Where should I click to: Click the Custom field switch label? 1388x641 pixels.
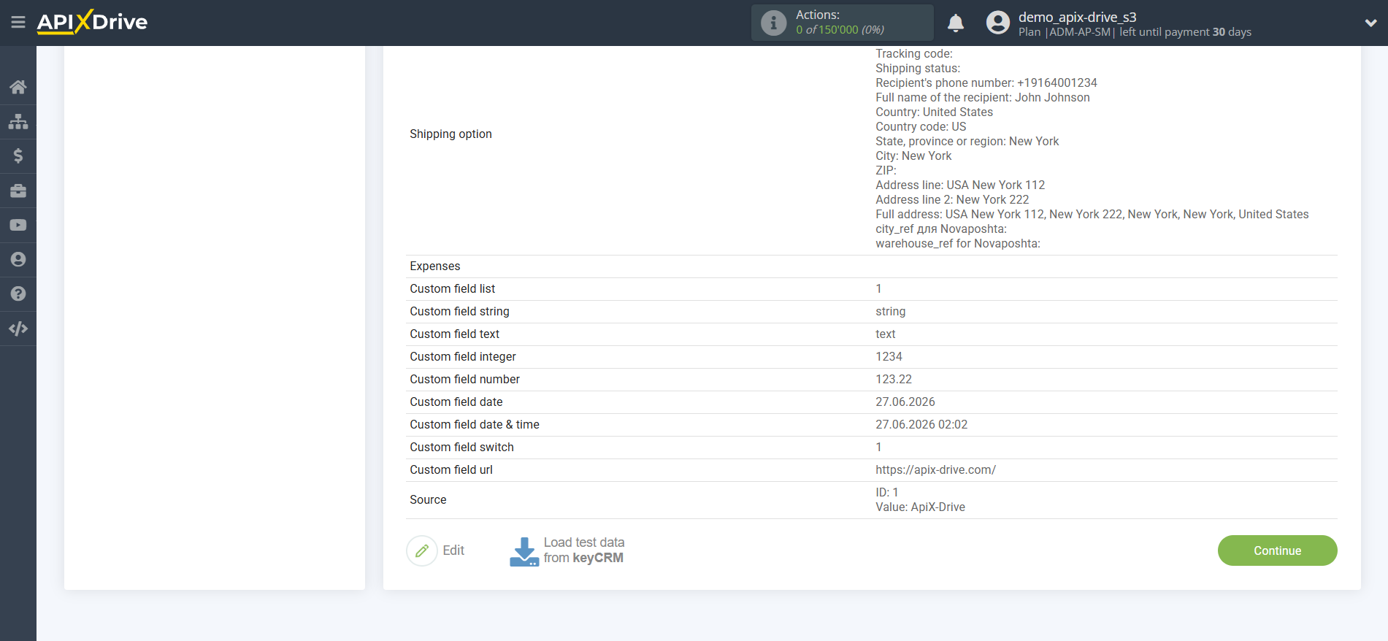coord(461,448)
